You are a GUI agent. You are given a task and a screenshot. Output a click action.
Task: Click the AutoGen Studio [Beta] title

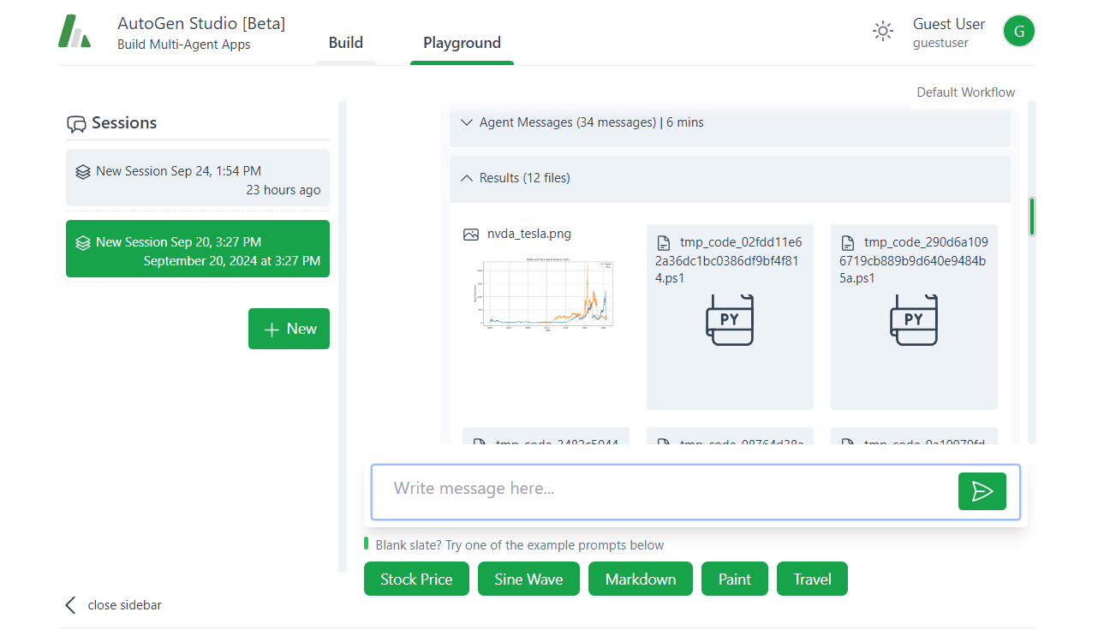pyautogui.click(x=201, y=23)
